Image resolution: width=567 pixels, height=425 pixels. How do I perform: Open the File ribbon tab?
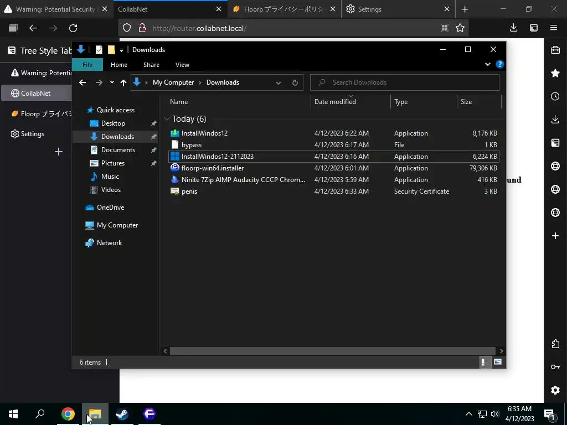coord(87,65)
